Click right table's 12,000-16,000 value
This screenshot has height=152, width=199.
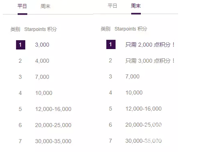point(144,109)
